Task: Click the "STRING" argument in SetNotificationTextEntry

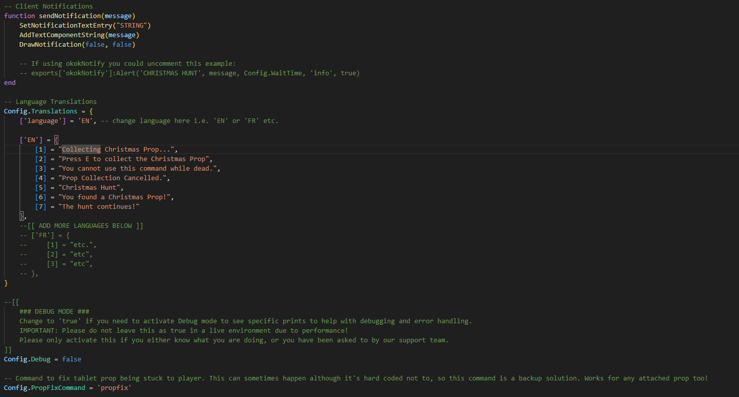Action: point(132,26)
